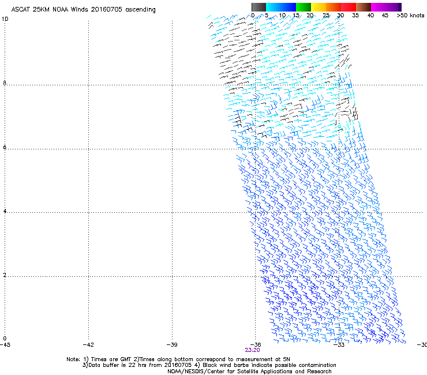Click the latitude '4' axis label
Screen dimensions: 427x375
point(5,211)
